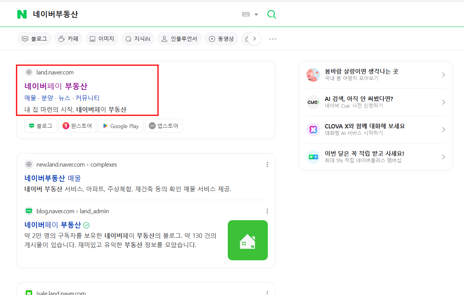Click the 블로그 button below 네이버페이 부동산
Viewport: 464px width, 295px height.
click(x=40, y=126)
